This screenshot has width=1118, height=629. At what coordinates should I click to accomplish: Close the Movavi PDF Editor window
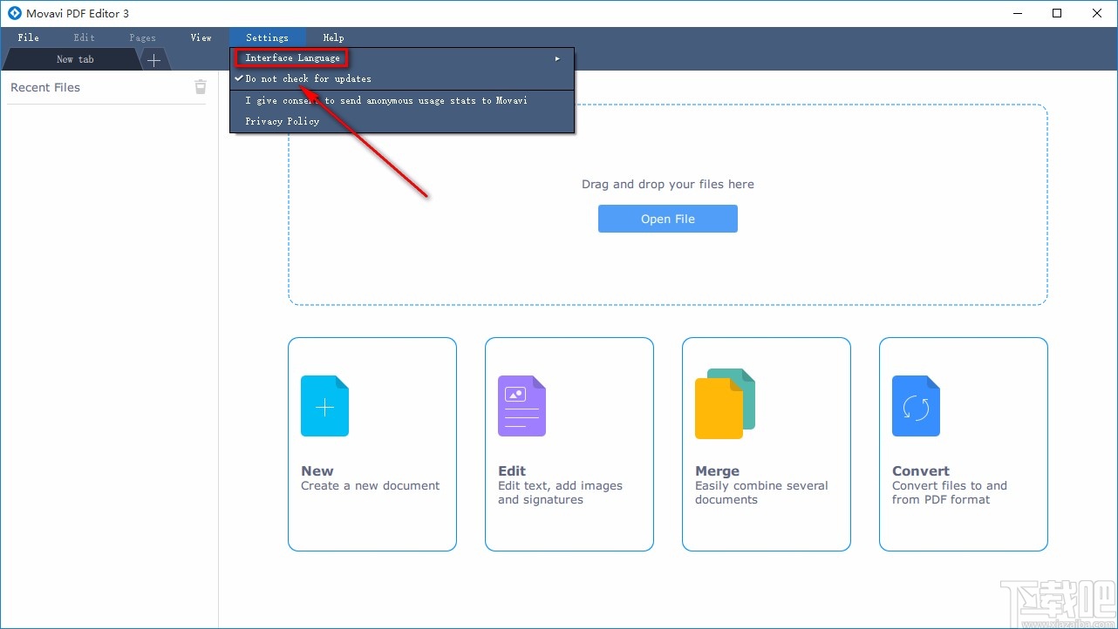(x=1097, y=13)
